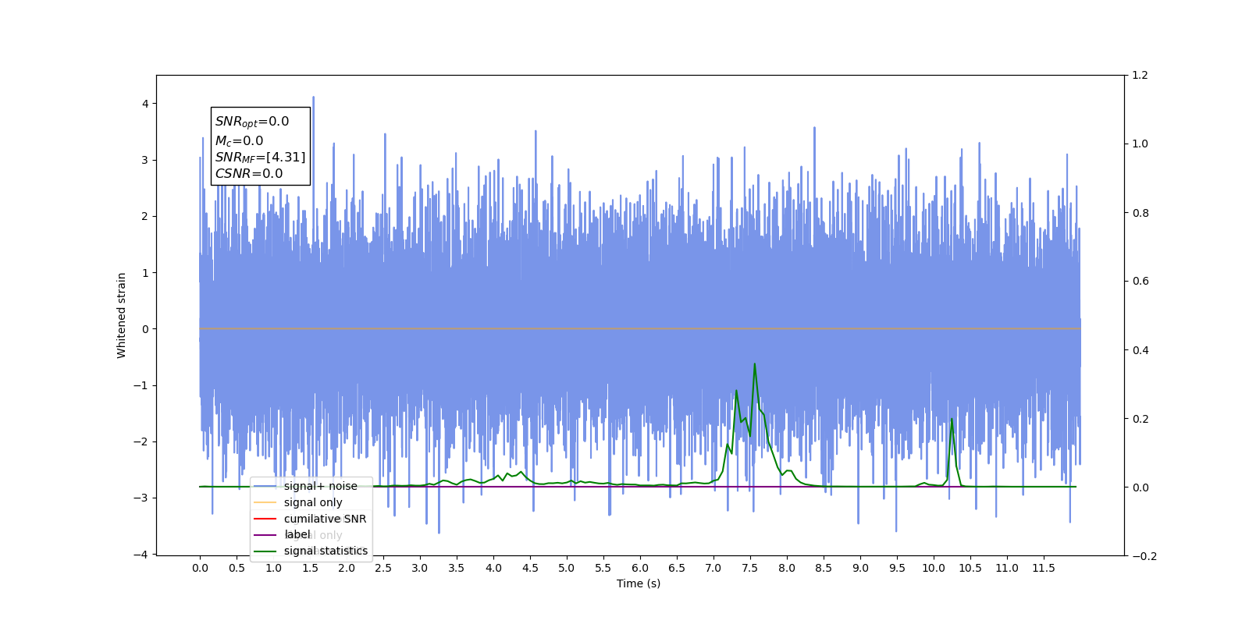Click the green peak near 7.5 seconds

click(754, 364)
